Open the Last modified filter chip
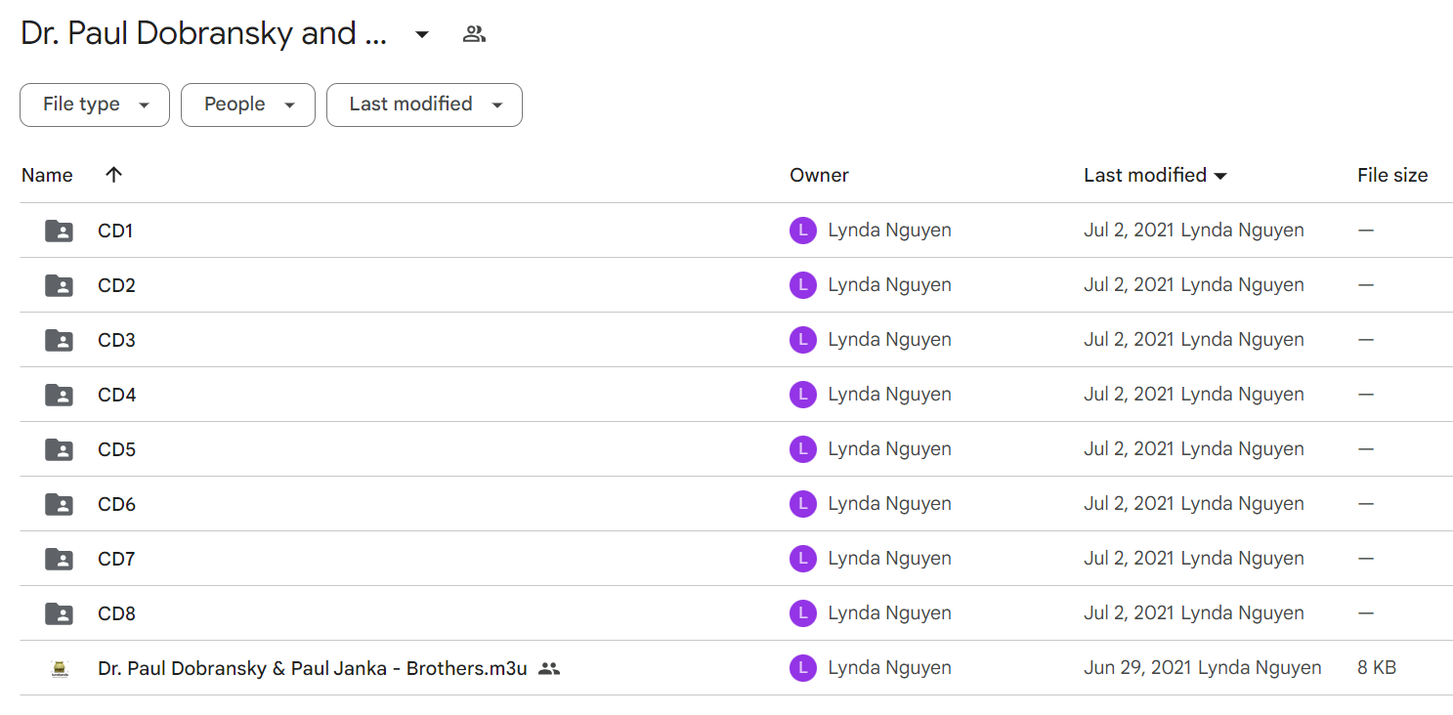 coord(424,105)
